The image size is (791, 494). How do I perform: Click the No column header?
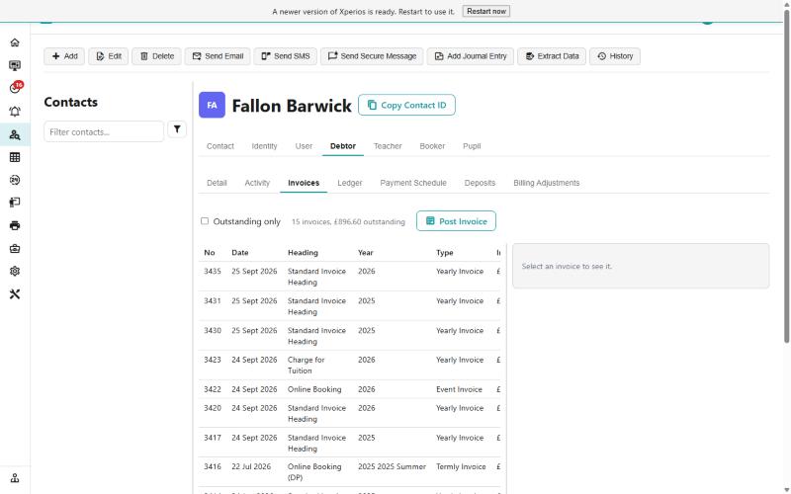point(210,253)
